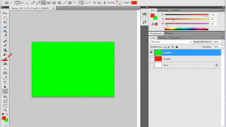This screenshot has height=127, width=226.
Task: Open the tool preset picker dropdown
Action: (x=11, y=2)
